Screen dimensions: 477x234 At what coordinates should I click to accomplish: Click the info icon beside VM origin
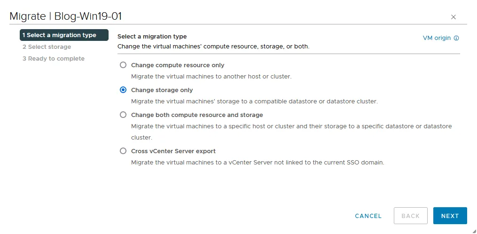(x=456, y=38)
